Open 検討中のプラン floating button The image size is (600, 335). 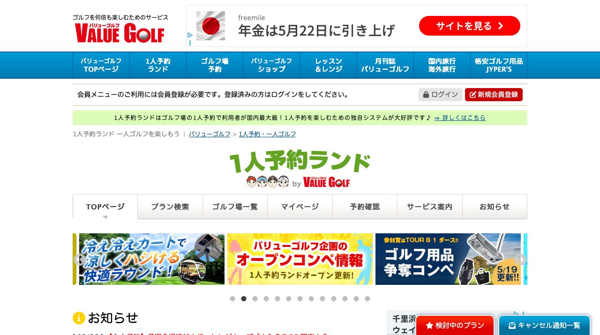click(x=455, y=325)
